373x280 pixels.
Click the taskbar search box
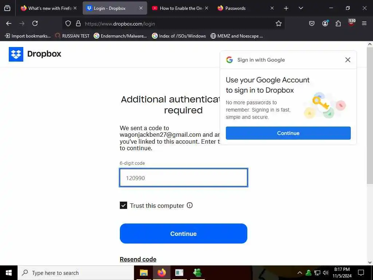tap(76, 273)
